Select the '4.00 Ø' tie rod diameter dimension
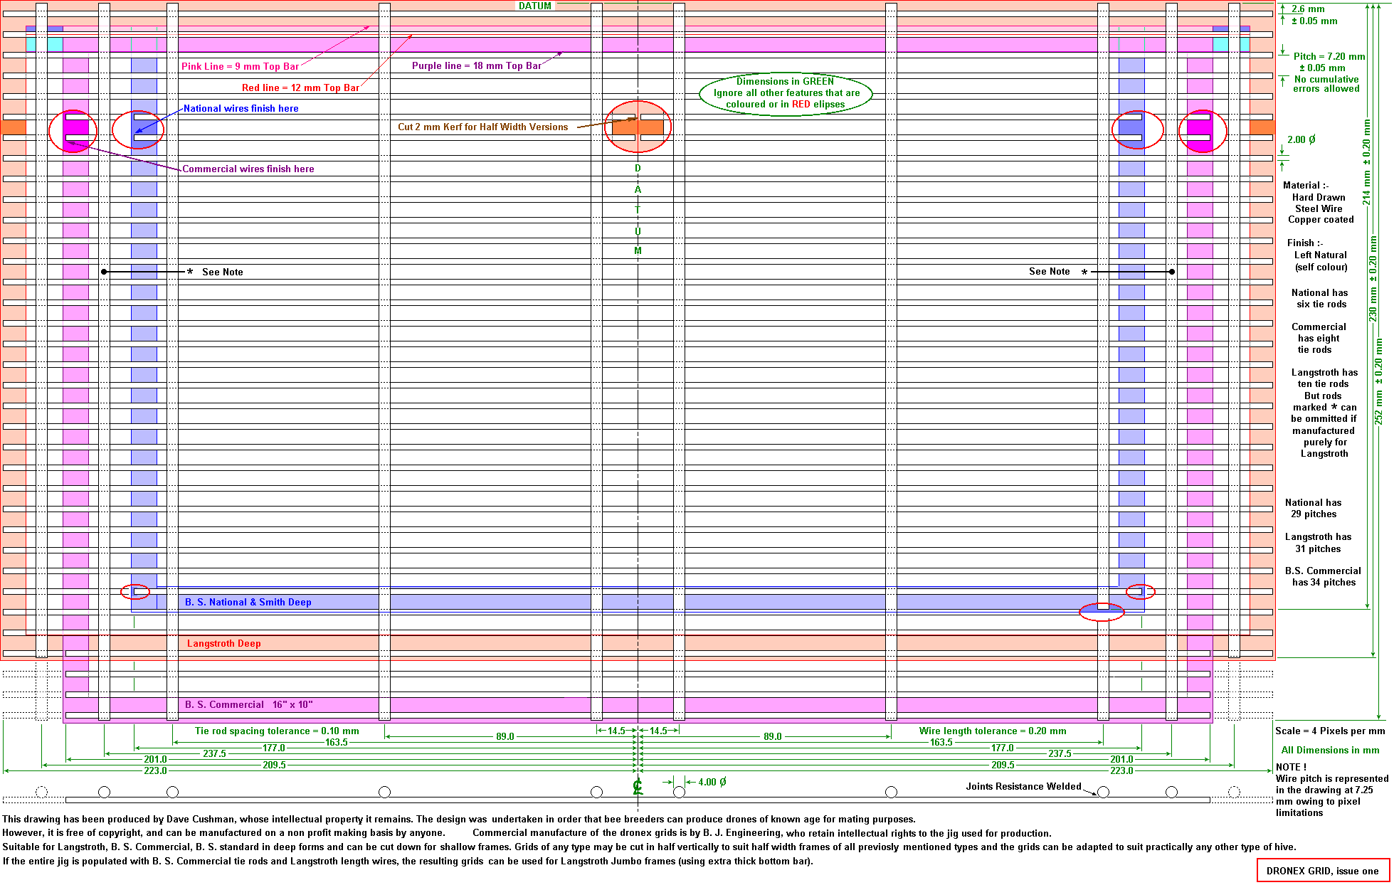This screenshot has width=1394, height=885. (x=712, y=782)
